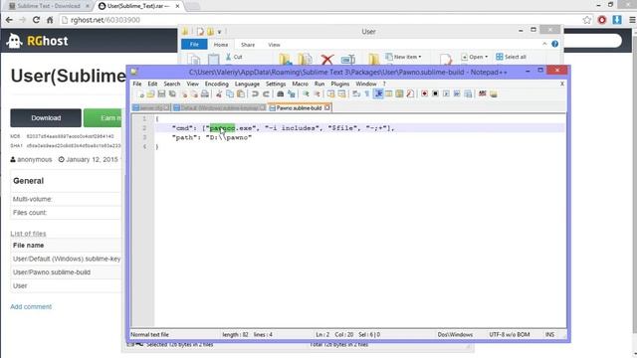Open the File menu in Notepad++
637x358 pixels.
tap(137, 84)
